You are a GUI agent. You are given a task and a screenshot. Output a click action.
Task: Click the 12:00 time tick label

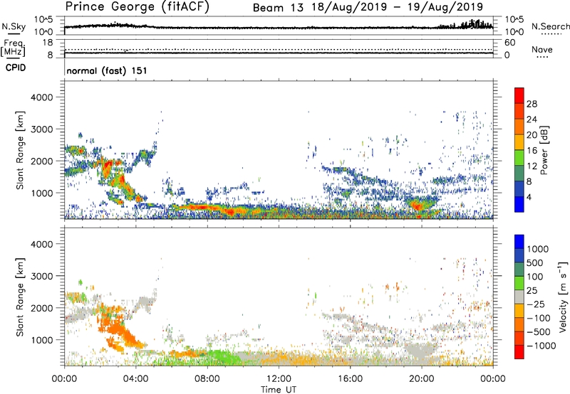(279, 379)
